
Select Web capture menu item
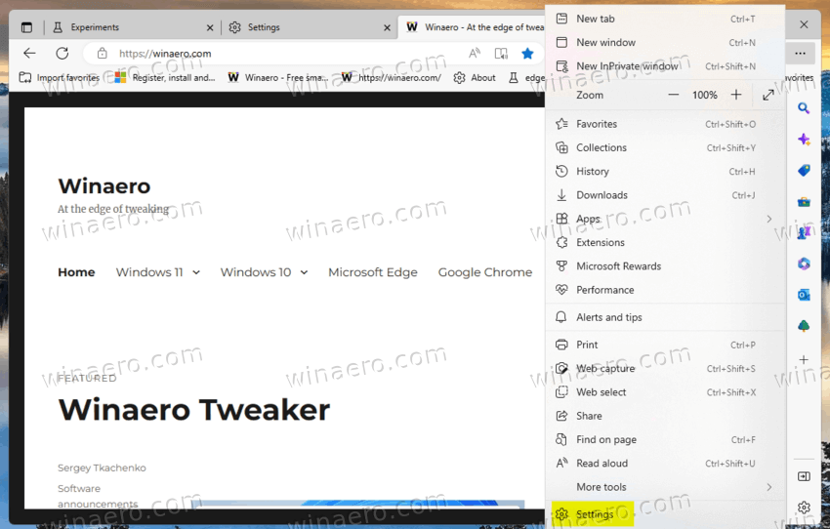665,369
